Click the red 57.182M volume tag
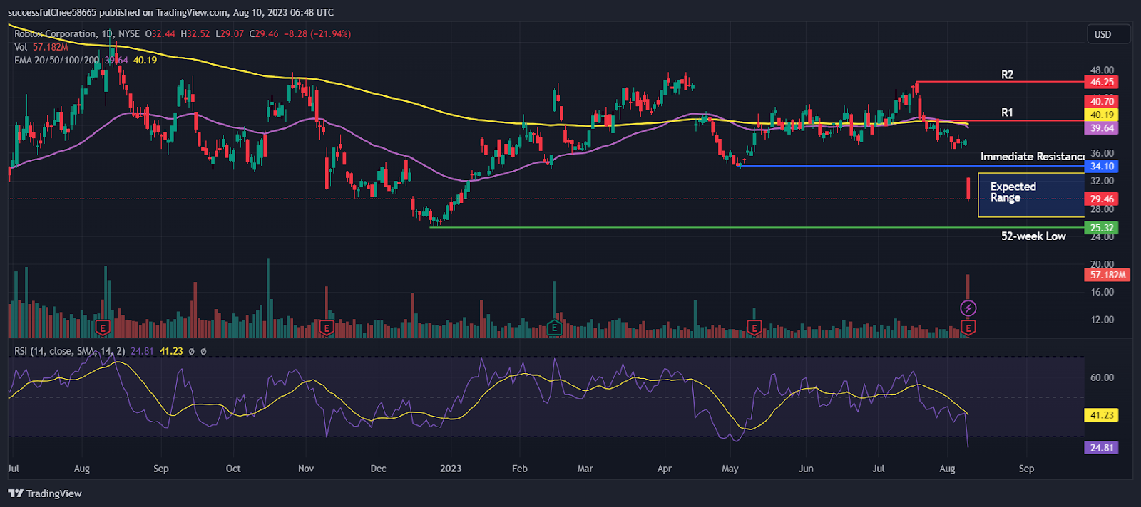This screenshot has height=507, width=1141. point(1107,275)
